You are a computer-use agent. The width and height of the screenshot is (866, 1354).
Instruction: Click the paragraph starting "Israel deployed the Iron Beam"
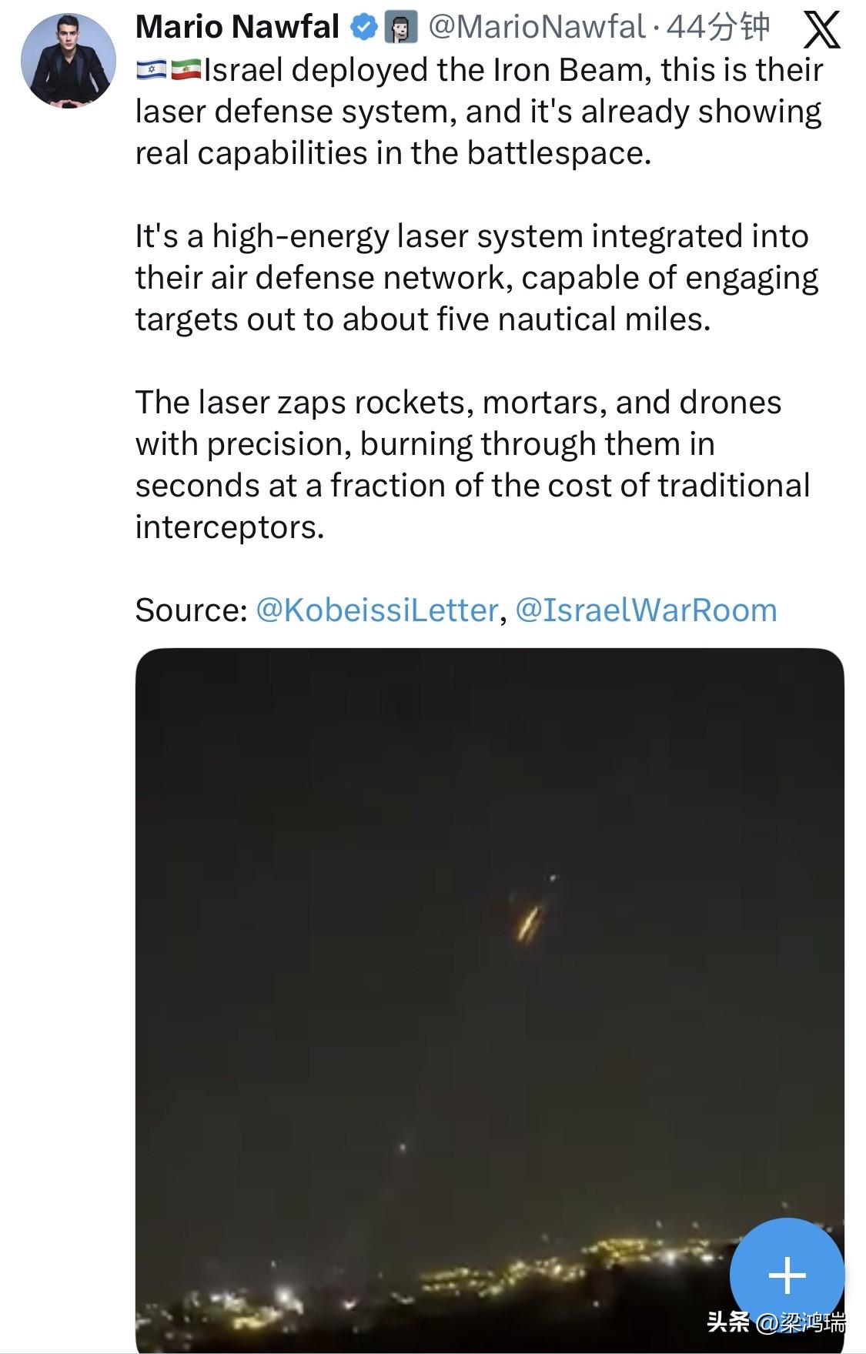pyautogui.click(x=477, y=112)
